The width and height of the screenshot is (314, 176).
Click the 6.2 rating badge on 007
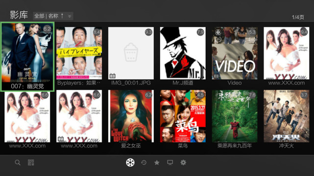(47, 29)
